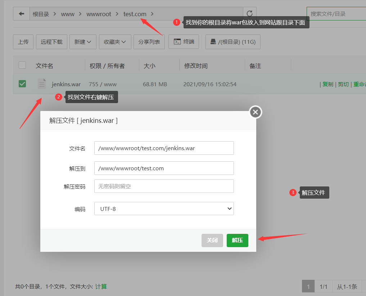366x296 pixels.
Task: Click the 上传 upload button
Action: pos(23,42)
